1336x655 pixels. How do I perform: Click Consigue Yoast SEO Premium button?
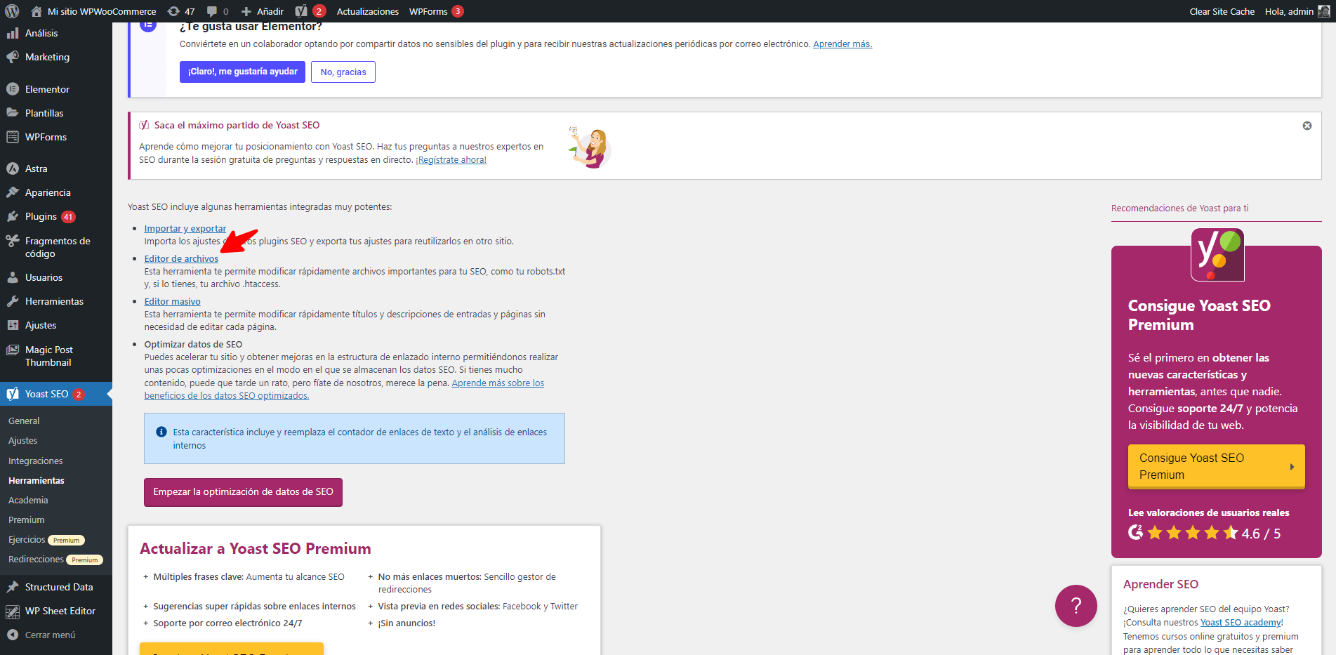pos(1216,466)
